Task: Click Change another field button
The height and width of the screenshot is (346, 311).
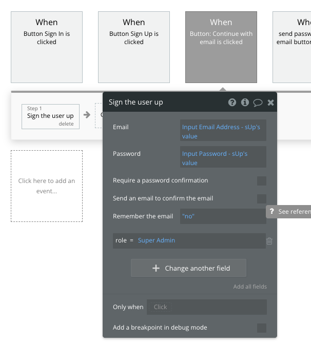Action: [x=188, y=268]
